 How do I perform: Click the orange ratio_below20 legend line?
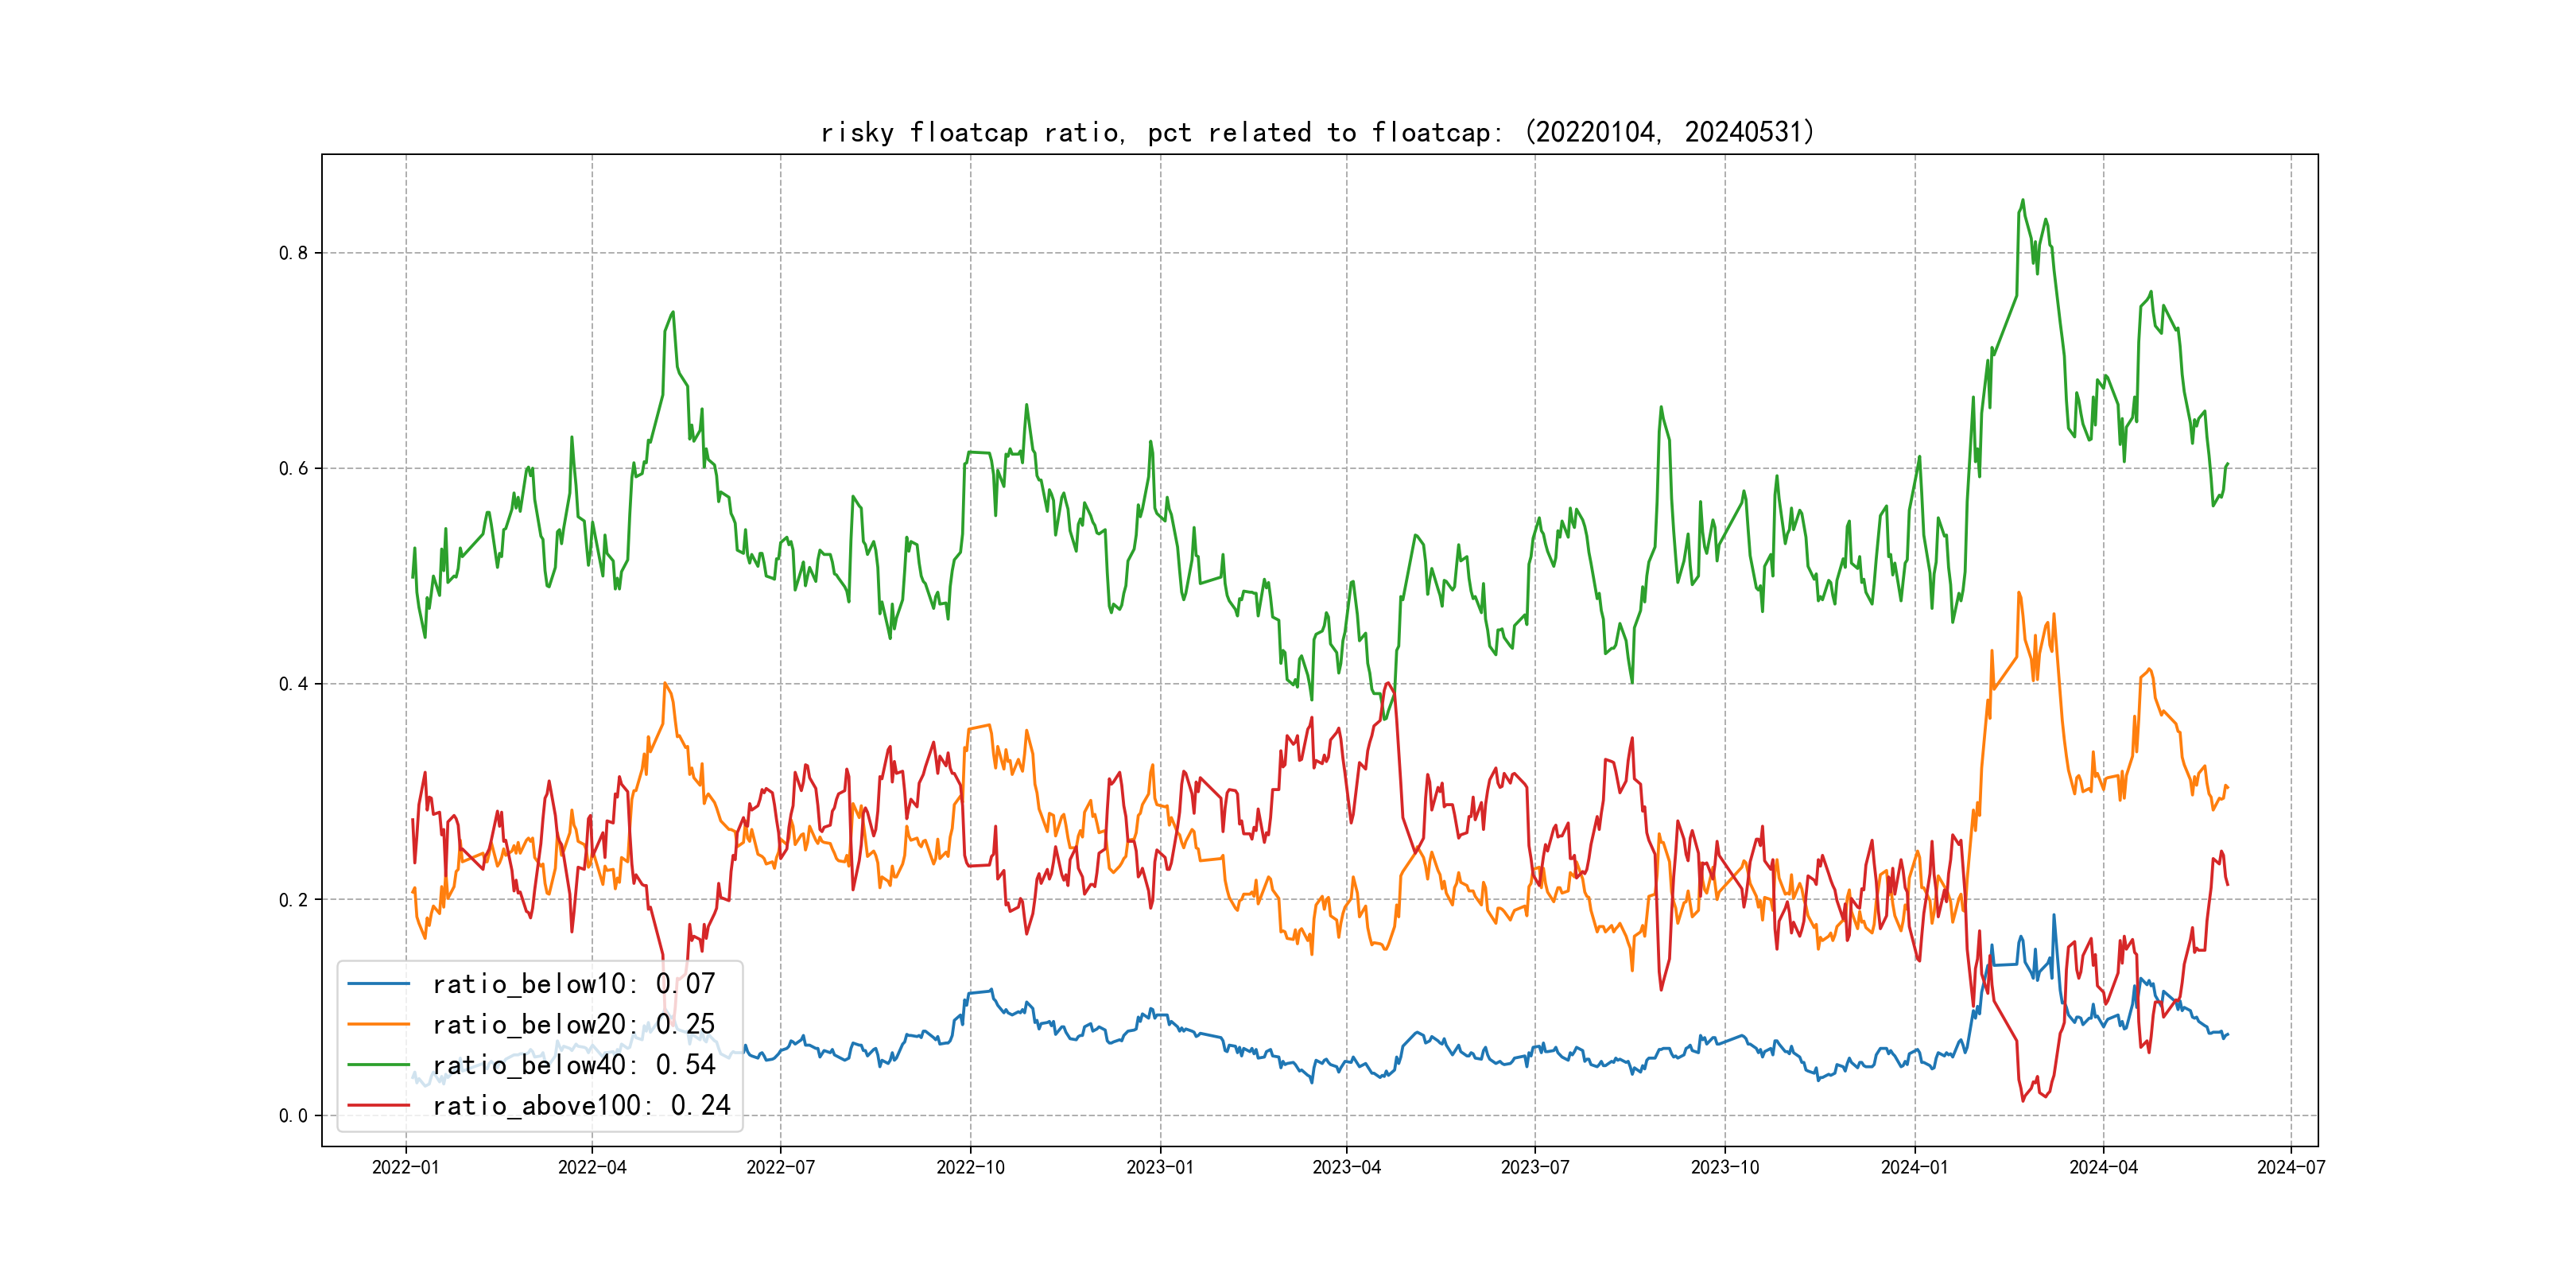click(378, 1024)
